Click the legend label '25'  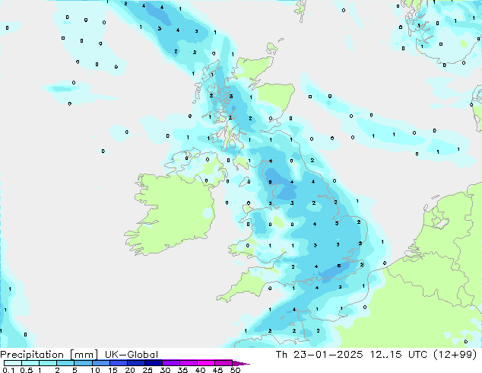(x=147, y=370)
